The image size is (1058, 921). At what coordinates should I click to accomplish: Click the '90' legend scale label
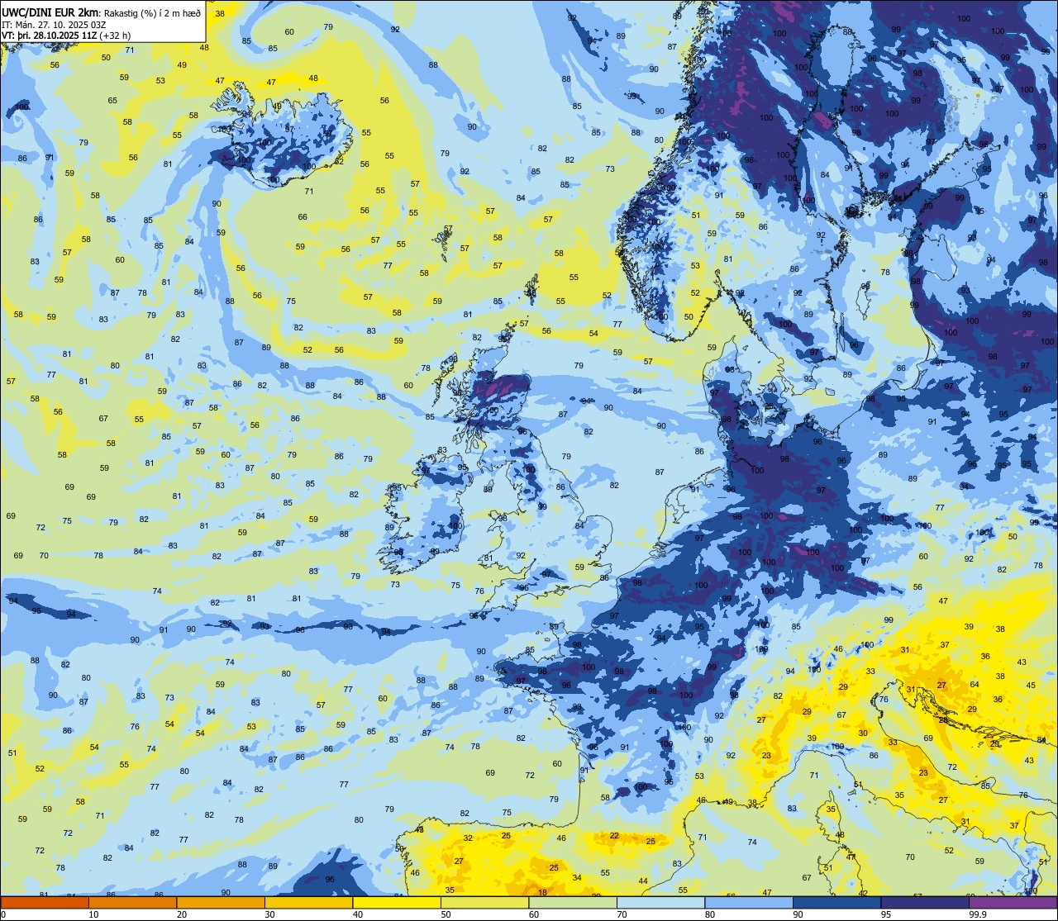[798, 914]
